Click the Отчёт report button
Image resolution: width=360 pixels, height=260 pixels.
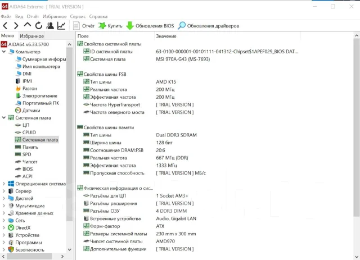pos(84,26)
